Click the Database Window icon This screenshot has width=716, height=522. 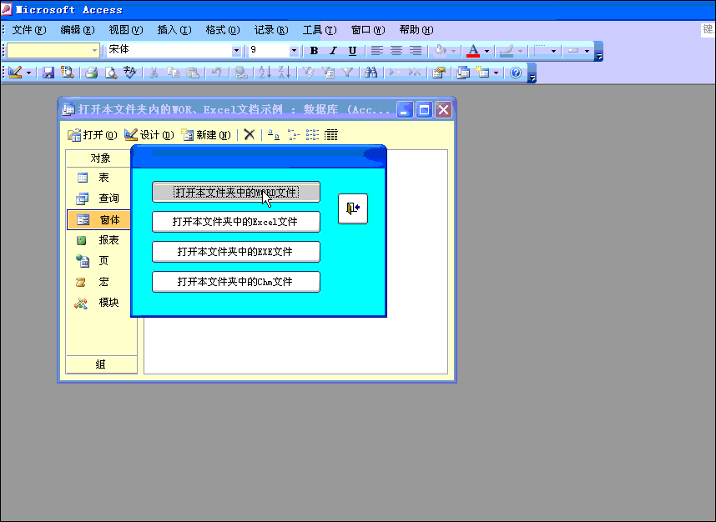(x=463, y=73)
